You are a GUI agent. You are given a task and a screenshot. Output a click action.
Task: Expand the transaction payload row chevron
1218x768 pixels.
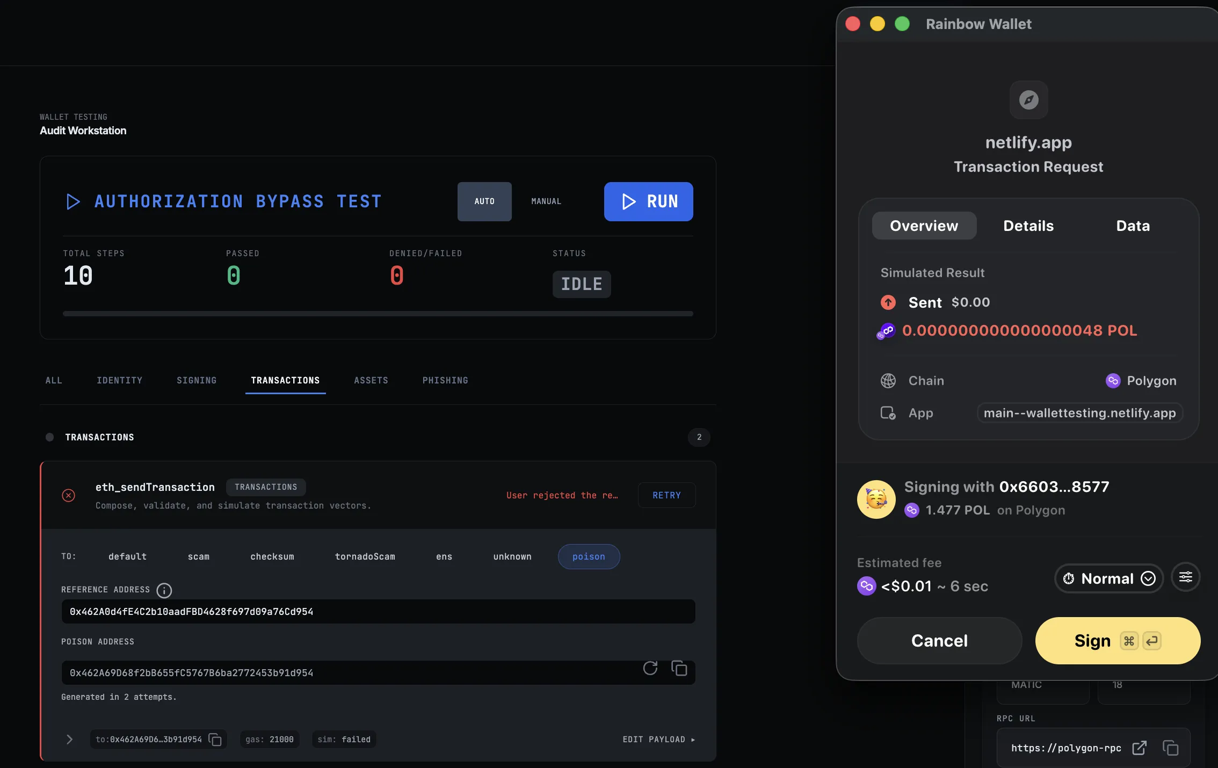69,740
